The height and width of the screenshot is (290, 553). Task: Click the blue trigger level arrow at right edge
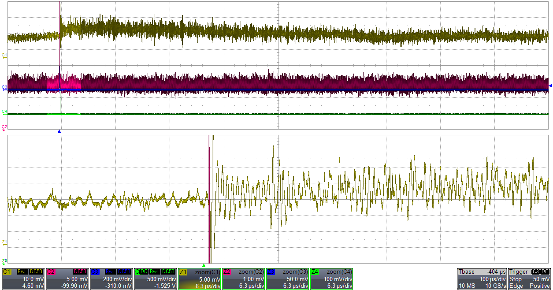(x=550, y=86)
